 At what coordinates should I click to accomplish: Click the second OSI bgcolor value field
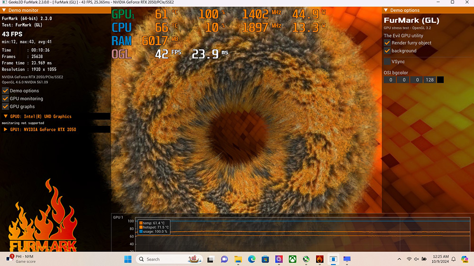pyautogui.click(x=404, y=80)
